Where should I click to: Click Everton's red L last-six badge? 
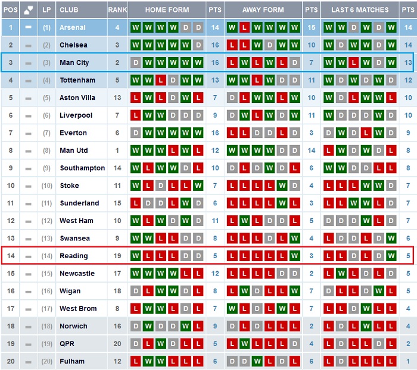(366, 133)
